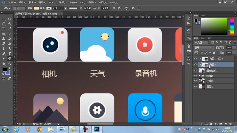Open the 文件(F) menu
237x133 pixels.
pos(12,3)
